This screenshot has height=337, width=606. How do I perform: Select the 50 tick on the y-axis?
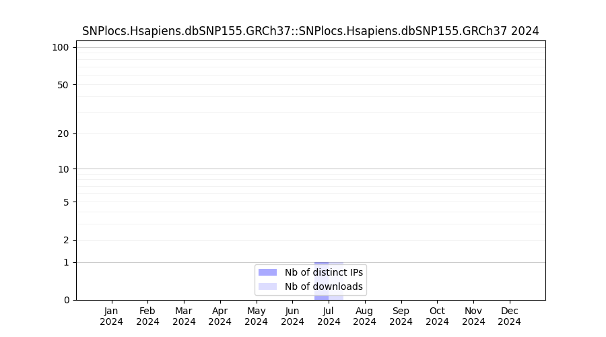click(63, 85)
